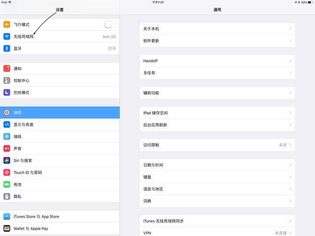Open the 软件更新 row label
The height and width of the screenshot is (236, 315).
coord(151,41)
